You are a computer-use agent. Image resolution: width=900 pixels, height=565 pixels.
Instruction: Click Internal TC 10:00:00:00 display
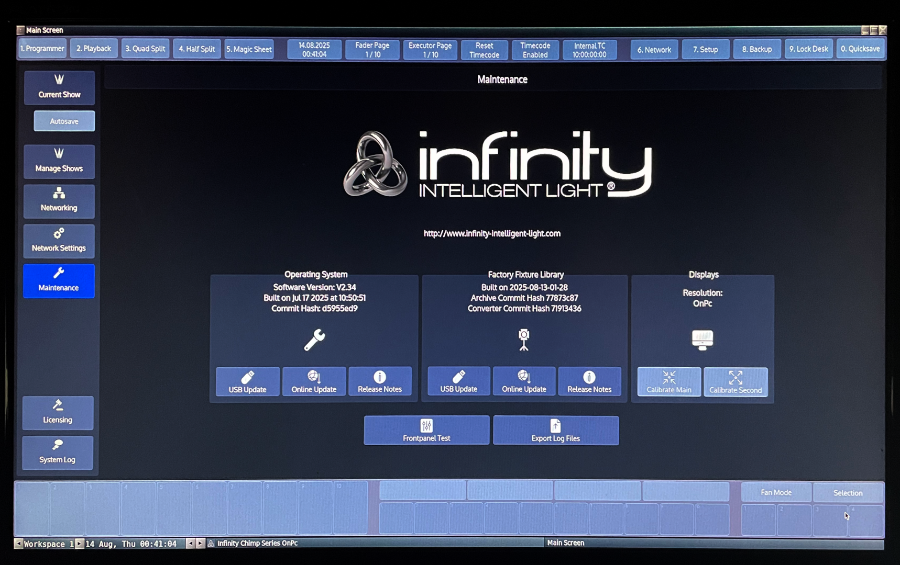pos(589,50)
